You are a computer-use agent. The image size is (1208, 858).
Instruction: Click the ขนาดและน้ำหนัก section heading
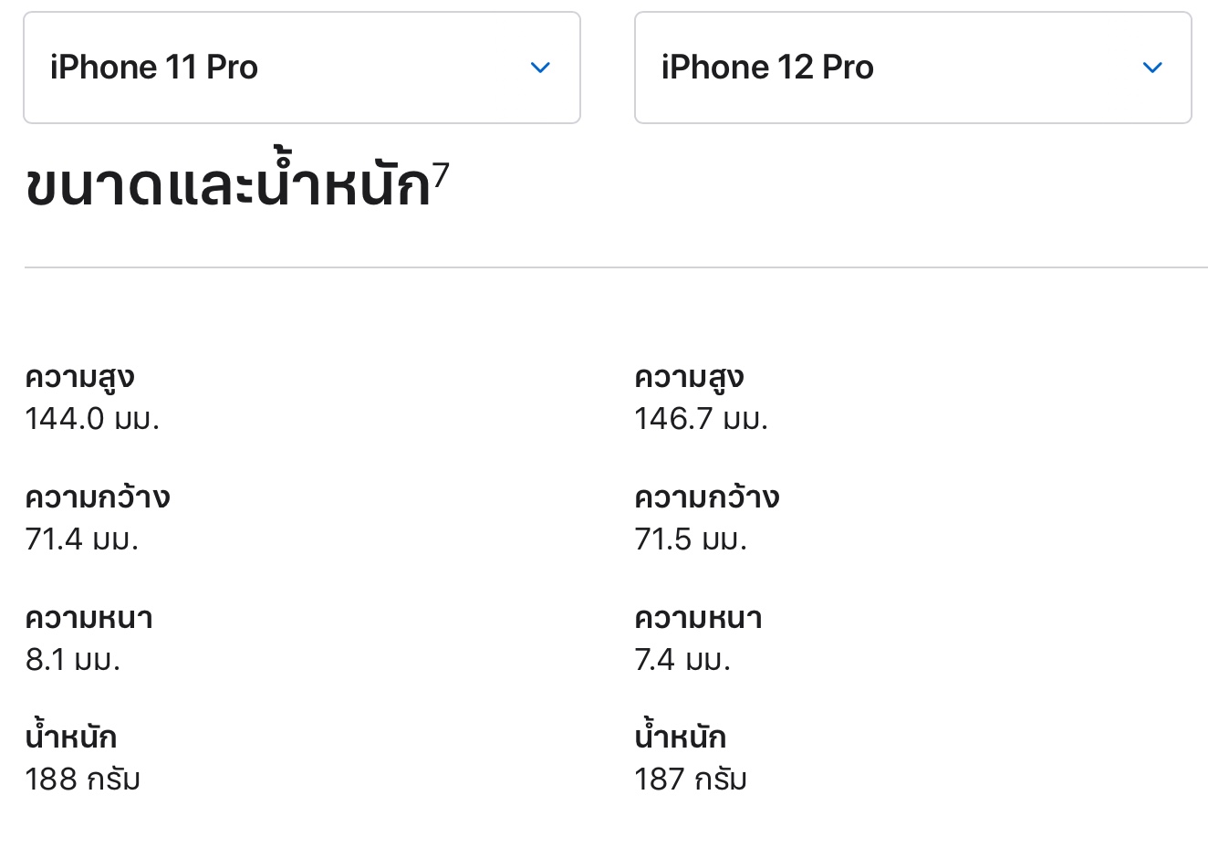coord(227,186)
